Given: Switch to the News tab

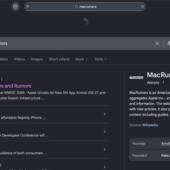Looking at the screenshot, I should click(x=4, y=59).
